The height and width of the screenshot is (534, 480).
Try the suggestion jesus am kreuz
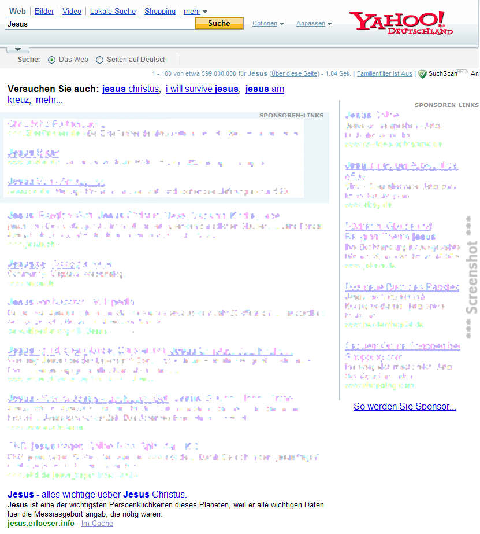pos(265,89)
